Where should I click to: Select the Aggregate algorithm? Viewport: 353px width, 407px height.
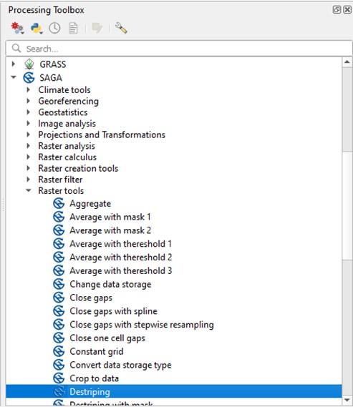[90, 204]
